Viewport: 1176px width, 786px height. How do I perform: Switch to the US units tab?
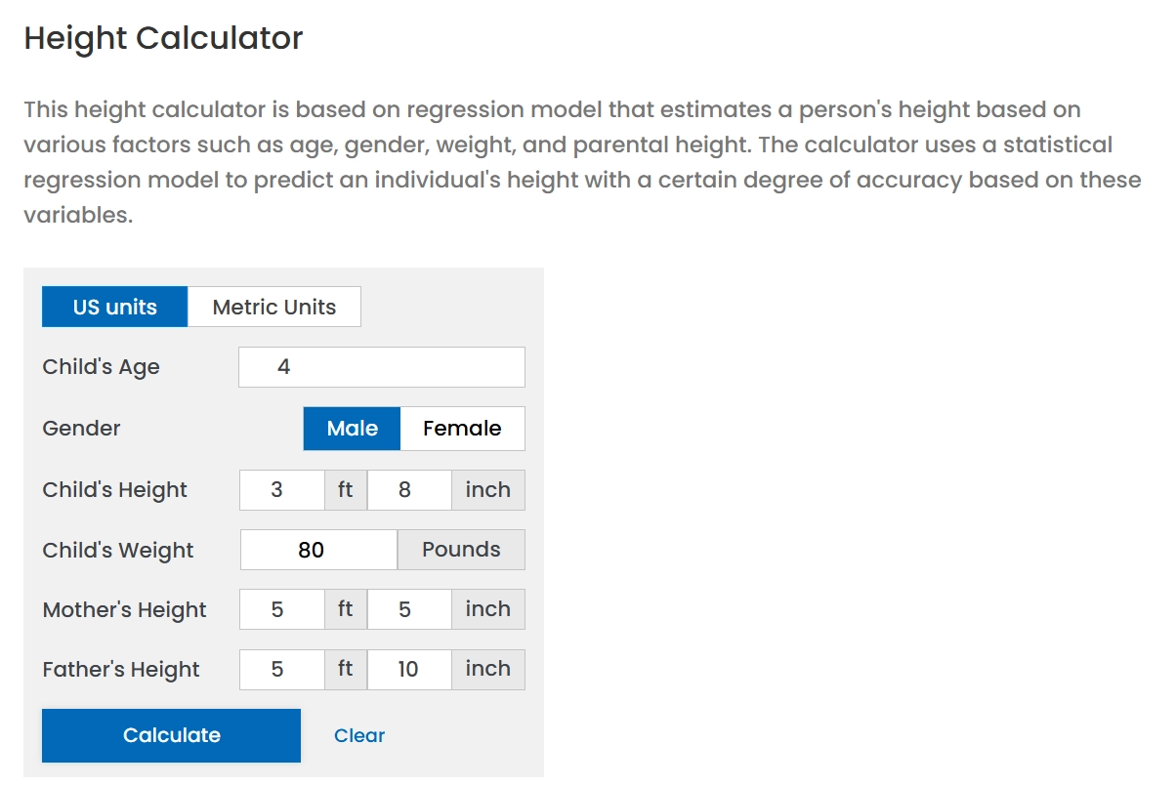(x=114, y=307)
